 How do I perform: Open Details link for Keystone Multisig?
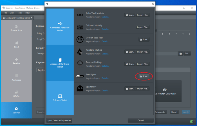(x=105, y=54)
